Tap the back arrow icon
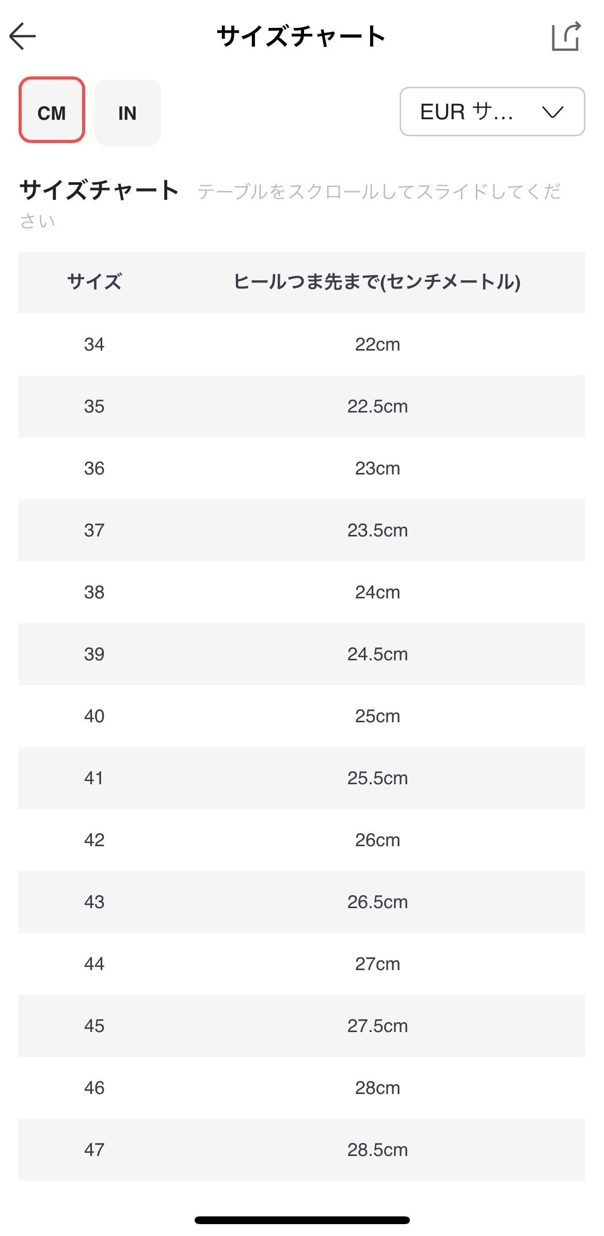 tap(23, 36)
